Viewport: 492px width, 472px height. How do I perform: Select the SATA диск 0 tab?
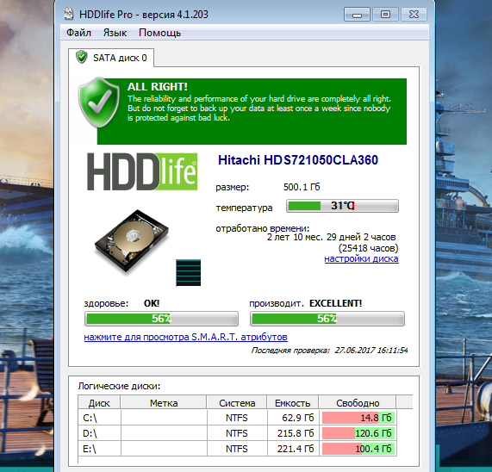click(x=111, y=58)
